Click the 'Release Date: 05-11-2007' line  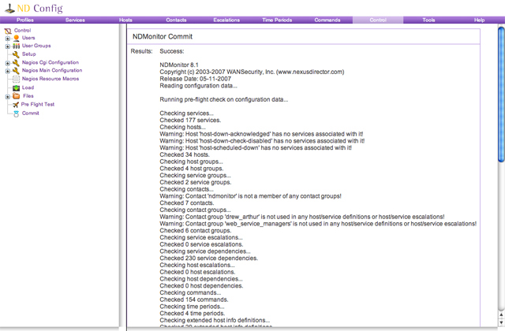pyautogui.click(x=195, y=79)
